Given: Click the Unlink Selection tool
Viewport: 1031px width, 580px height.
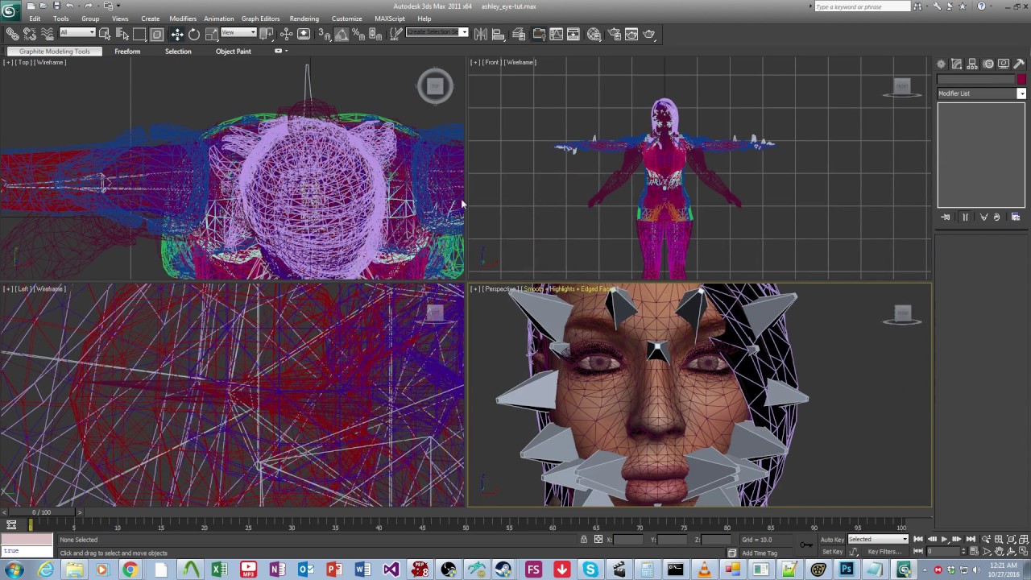Looking at the screenshot, I should 30,34.
